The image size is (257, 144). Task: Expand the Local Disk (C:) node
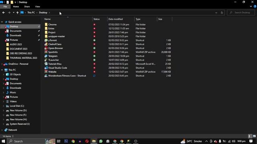click(x=4, y=106)
